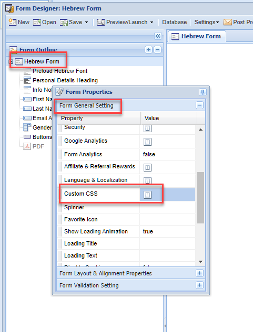The image size is (253, 332).
Task: Open the Settings dropdown menu
Action: point(207,22)
